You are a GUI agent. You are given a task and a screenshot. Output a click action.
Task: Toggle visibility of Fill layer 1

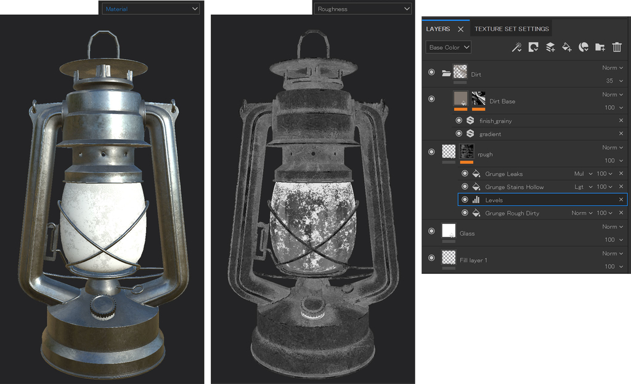click(x=431, y=258)
